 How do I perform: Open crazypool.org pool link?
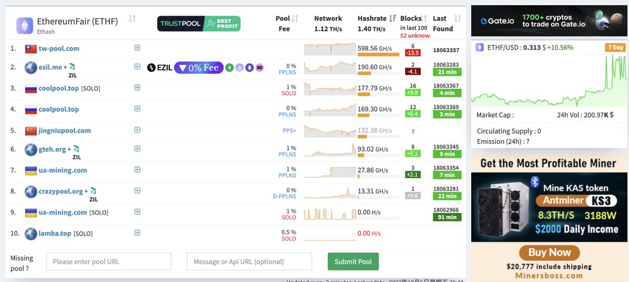pyautogui.click(x=61, y=191)
